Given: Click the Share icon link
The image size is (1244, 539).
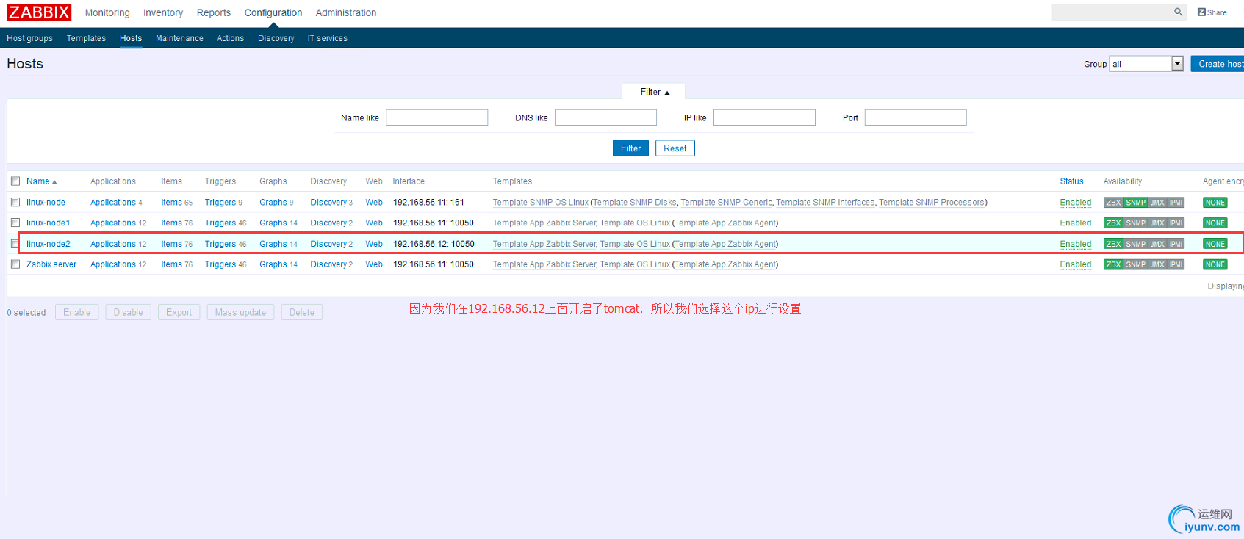Looking at the screenshot, I should coord(1212,12).
